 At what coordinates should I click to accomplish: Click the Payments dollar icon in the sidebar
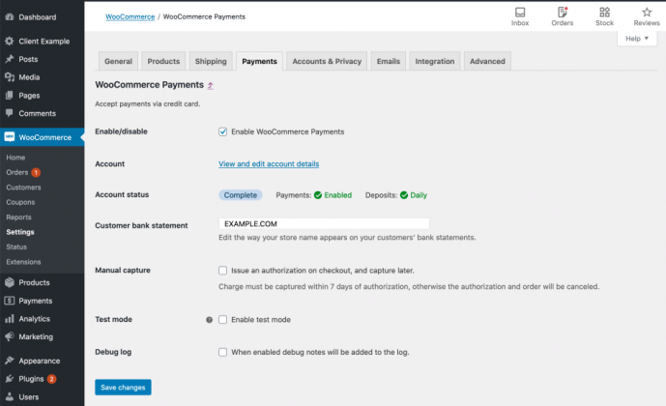point(10,301)
